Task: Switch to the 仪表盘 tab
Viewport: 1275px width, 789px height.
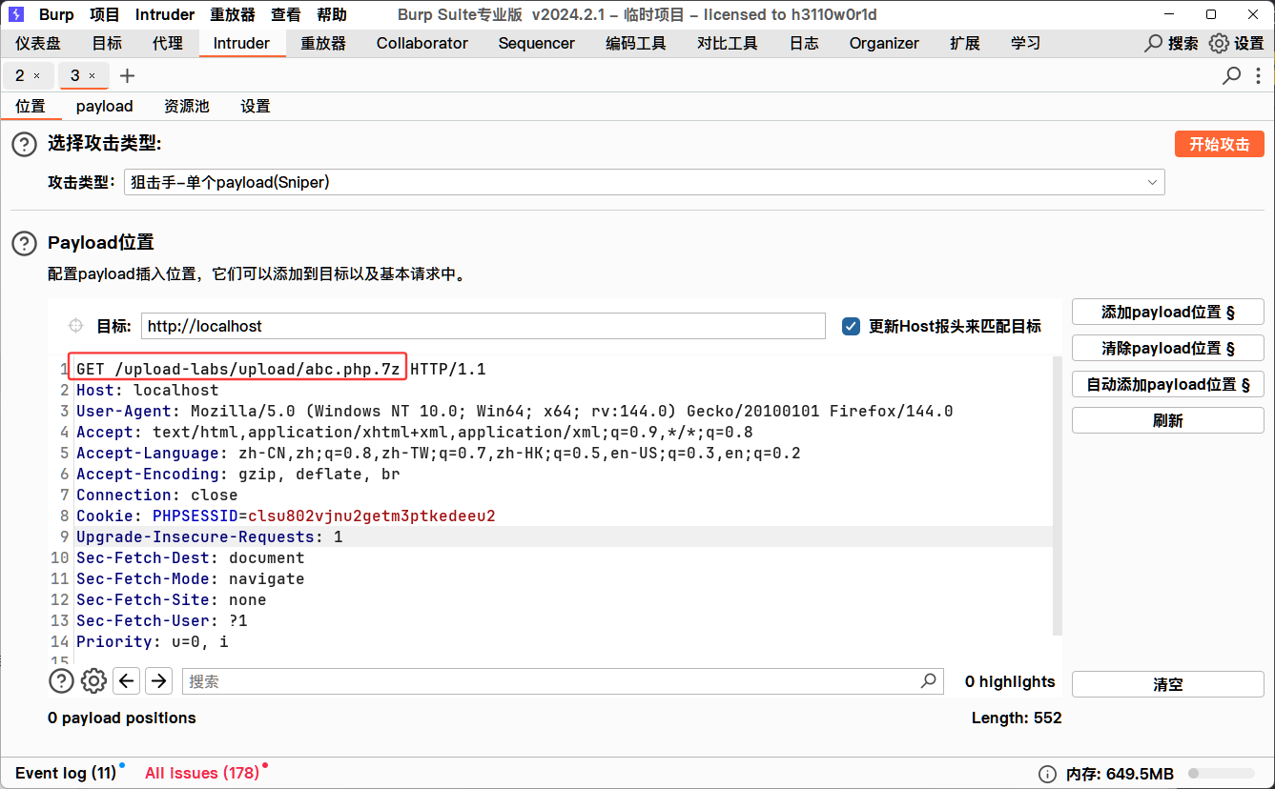Action: pos(38,43)
